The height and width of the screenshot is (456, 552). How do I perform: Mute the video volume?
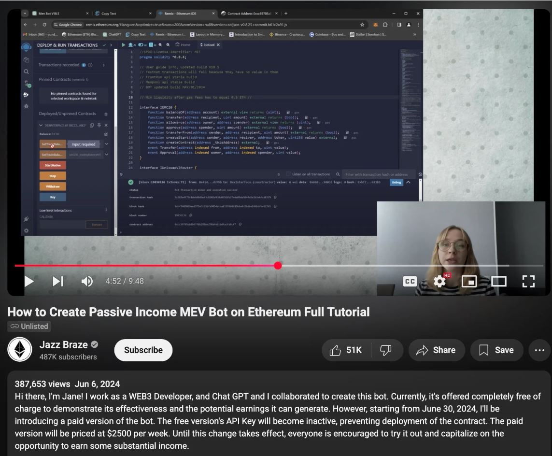pyautogui.click(x=87, y=281)
